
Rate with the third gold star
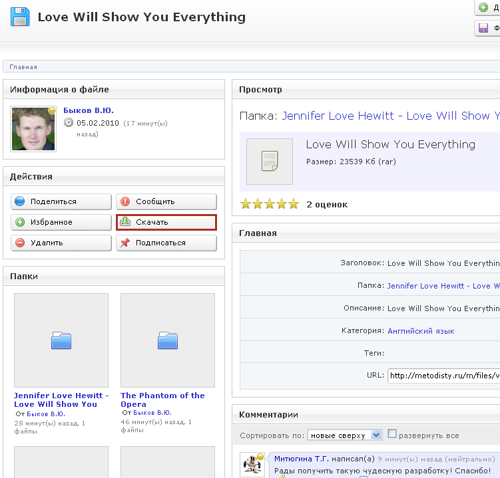pyautogui.click(x=270, y=204)
